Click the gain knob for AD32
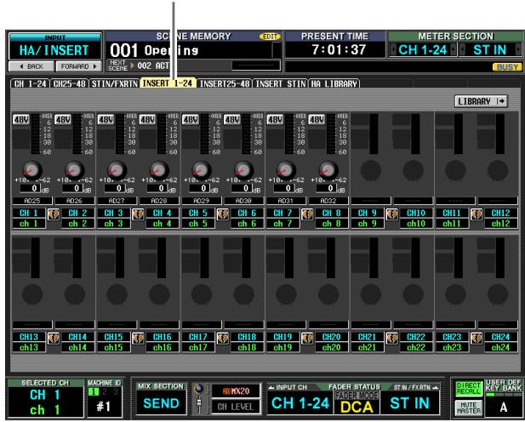Image resolution: width=525 pixels, height=422 pixels. pyautogui.click(x=328, y=170)
